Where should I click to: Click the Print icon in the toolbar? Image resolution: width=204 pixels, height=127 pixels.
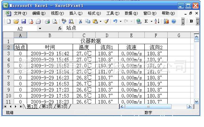pos(47,22)
